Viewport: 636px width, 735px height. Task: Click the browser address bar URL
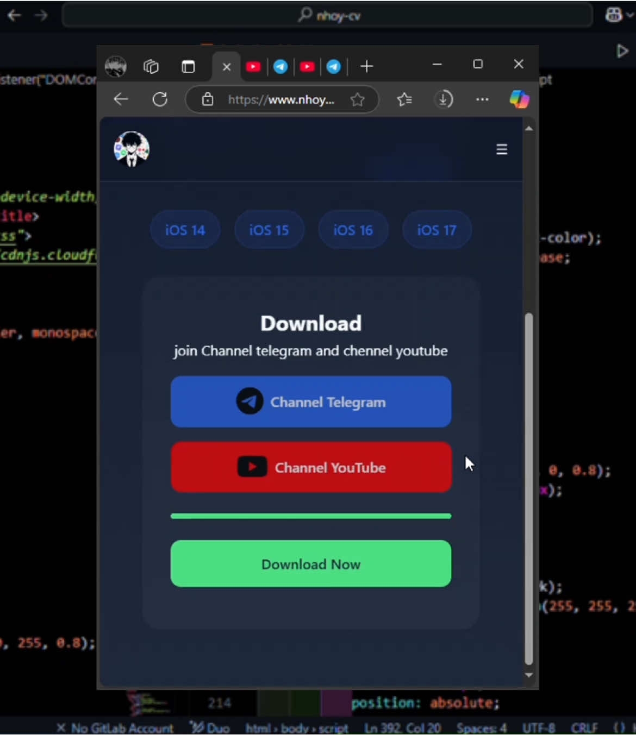click(281, 99)
